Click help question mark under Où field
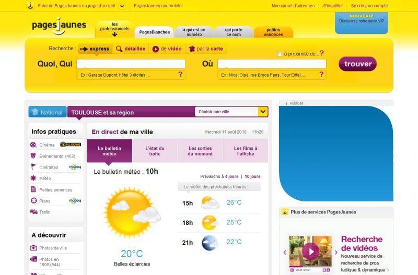 coord(321,75)
